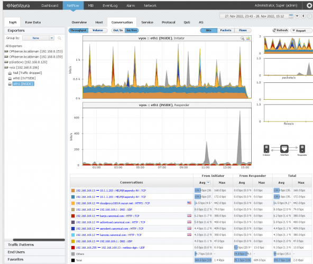Open the settings gear icon

[309, 6]
